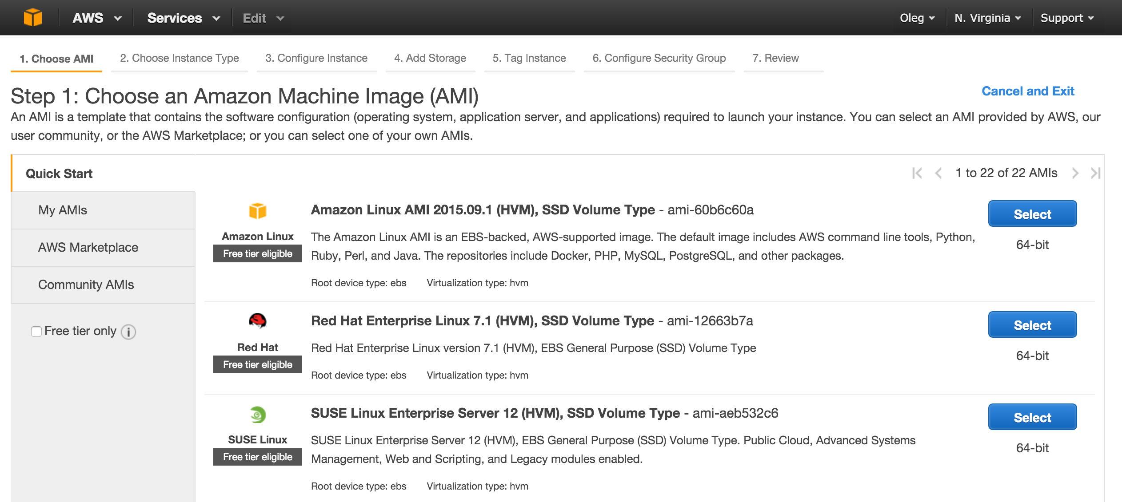Go to last page of AMIs
This screenshot has height=502, width=1122.
pos(1095,173)
